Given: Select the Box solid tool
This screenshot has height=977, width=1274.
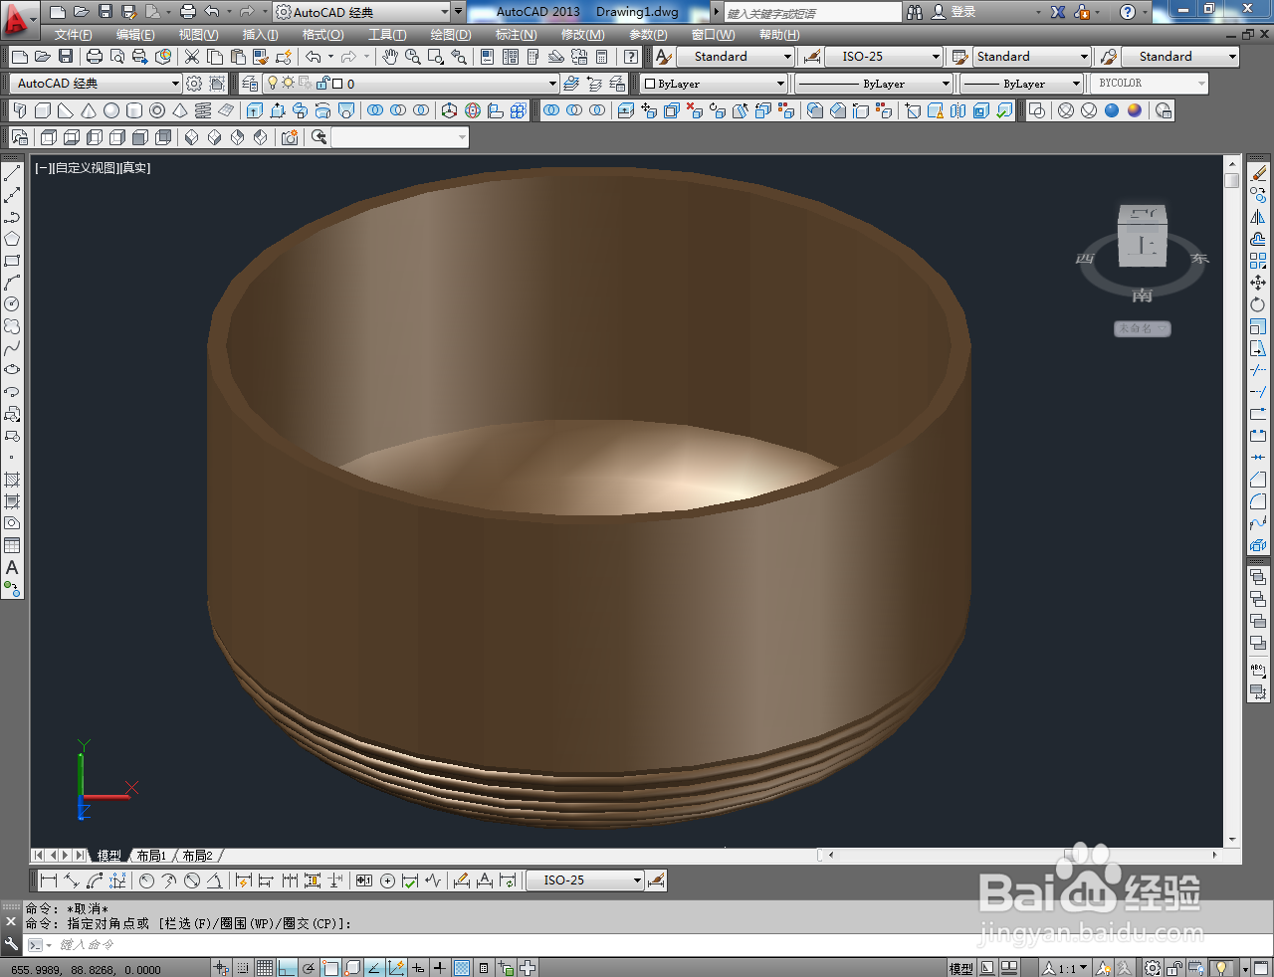Looking at the screenshot, I should coord(43,110).
